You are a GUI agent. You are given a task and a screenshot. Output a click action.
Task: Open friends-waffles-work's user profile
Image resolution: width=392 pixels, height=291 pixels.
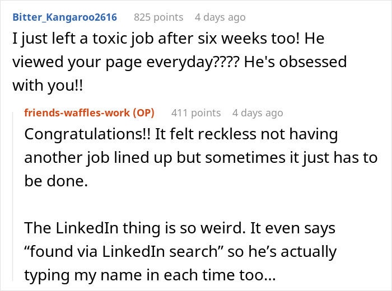coord(77,113)
